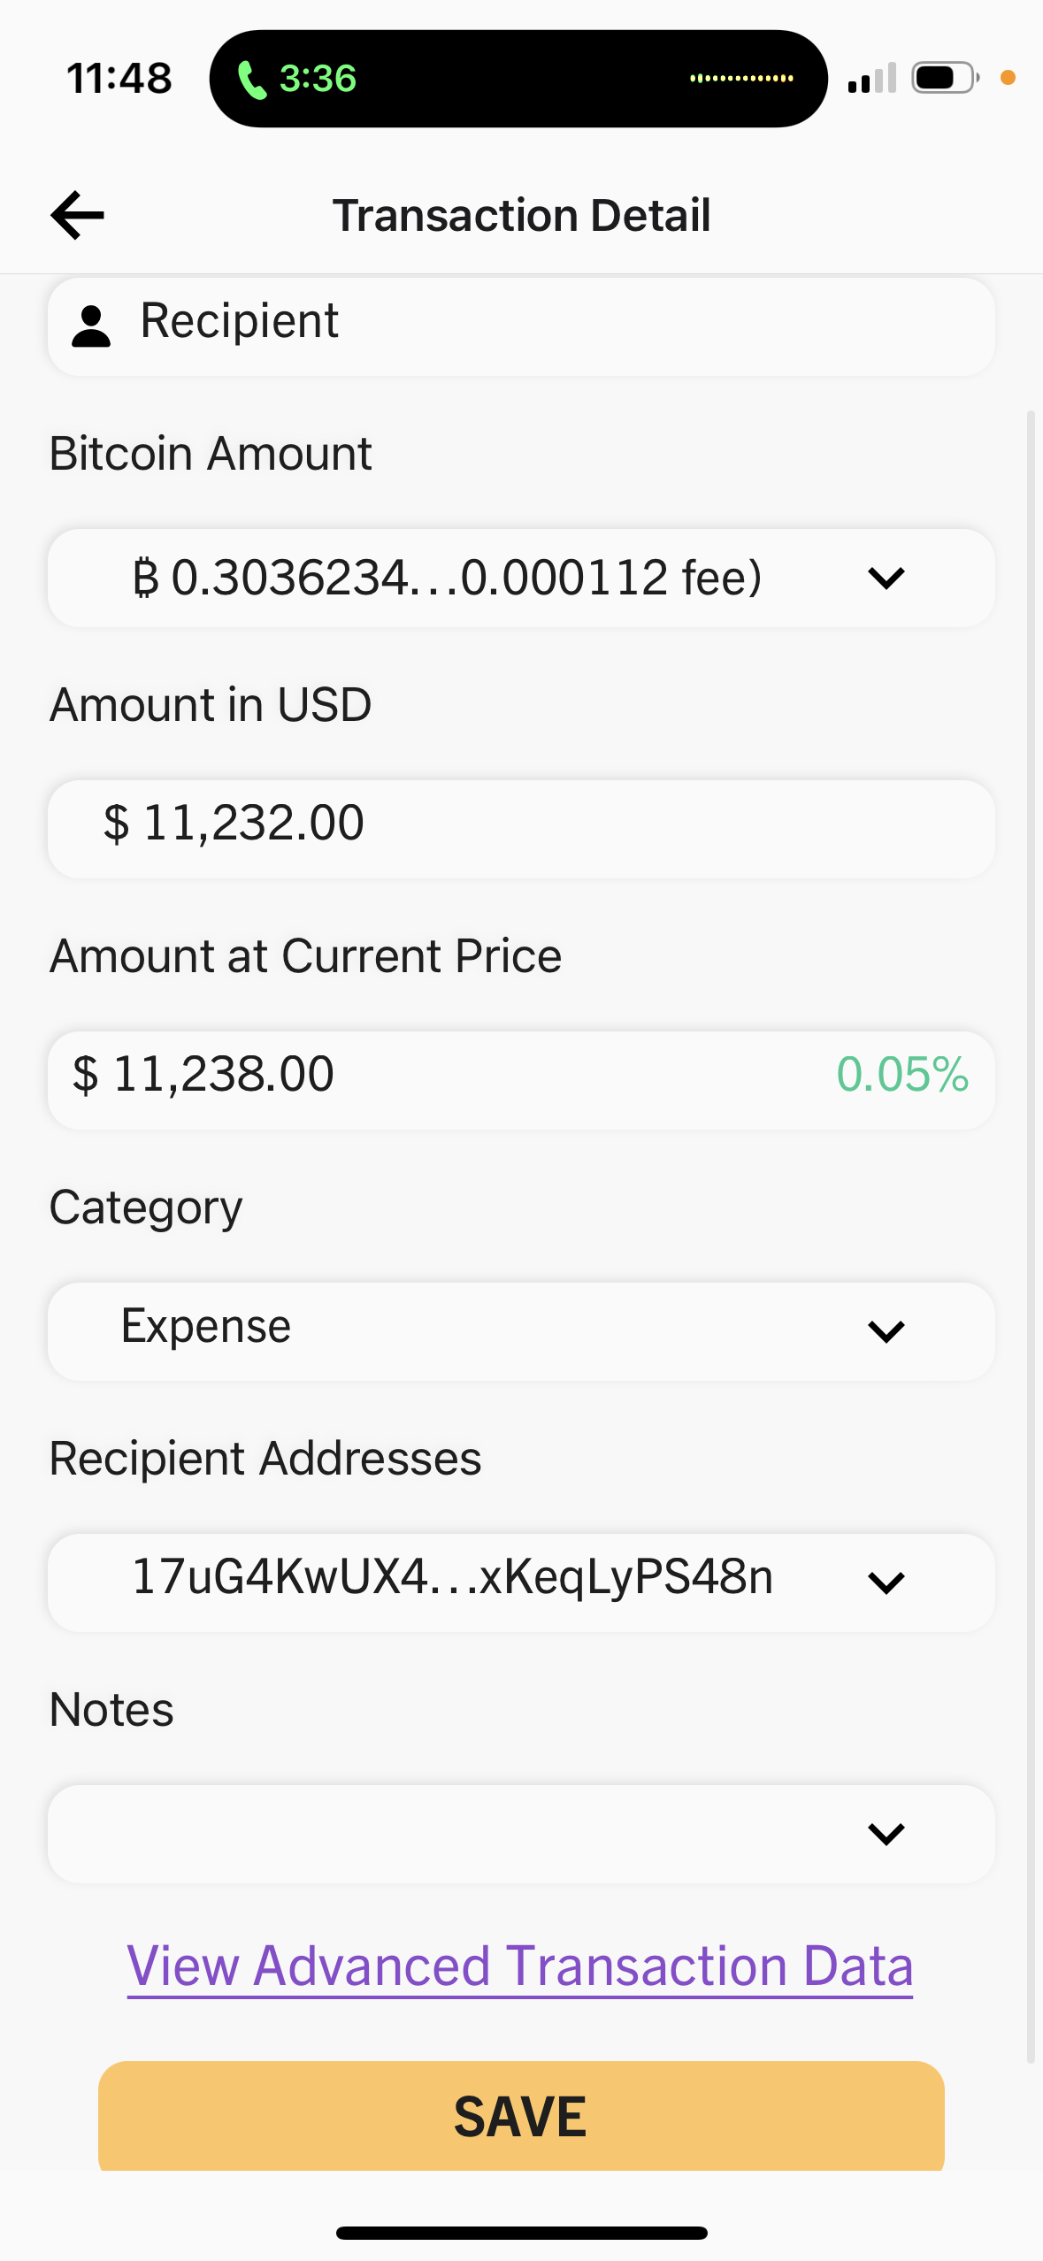Tap the 0.05% price change indicator
1043x2261 pixels.
coord(902,1076)
